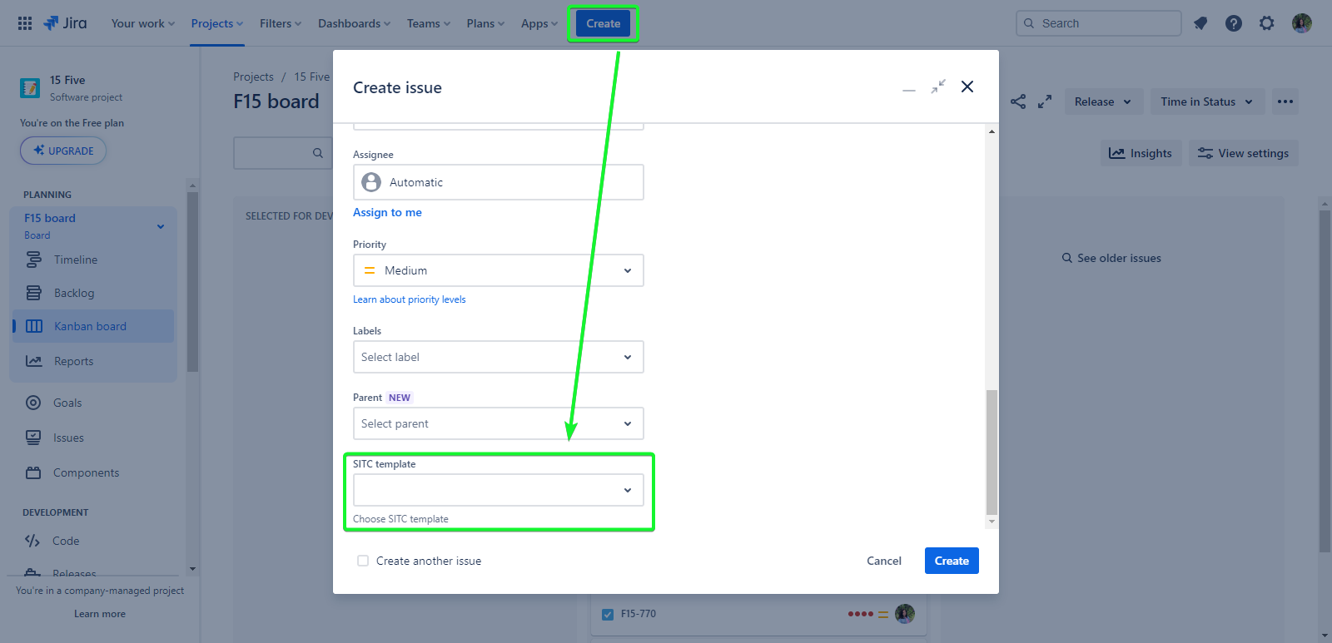The width and height of the screenshot is (1332, 643).
Task: Open the notifications icon
Action: (x=1200, y=23)
